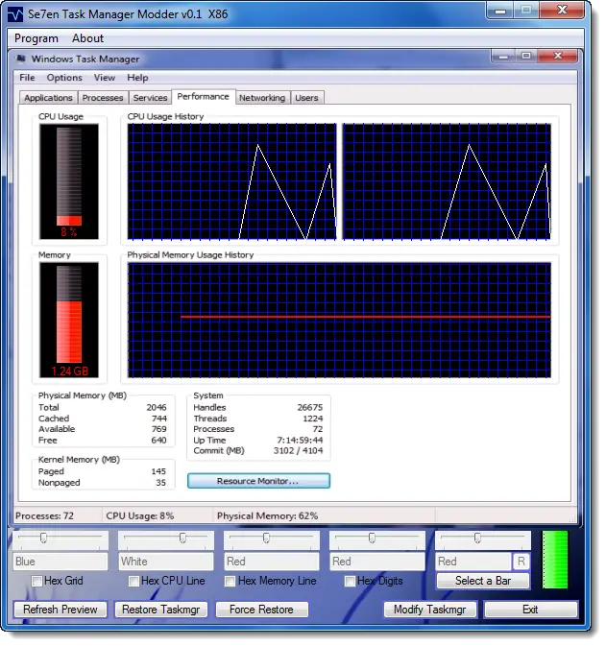The height and width of the screenshot is (646, 606).
Task: Click the Cached value 744
Action: point(159,419)
